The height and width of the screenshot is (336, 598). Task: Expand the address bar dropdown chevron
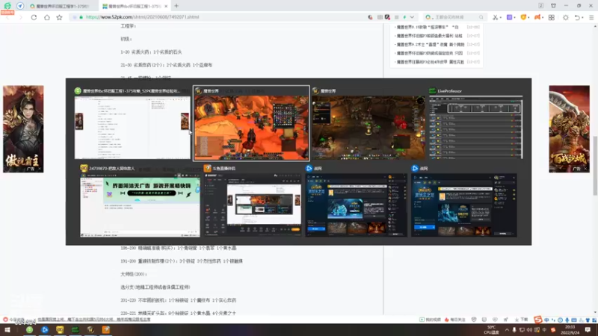click(412, 17)
